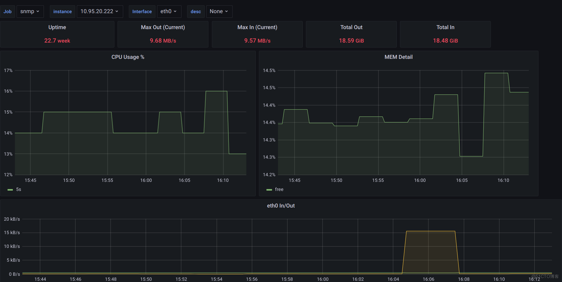Click the 9.68 MB/s max out value

click(x=163, y=41)
